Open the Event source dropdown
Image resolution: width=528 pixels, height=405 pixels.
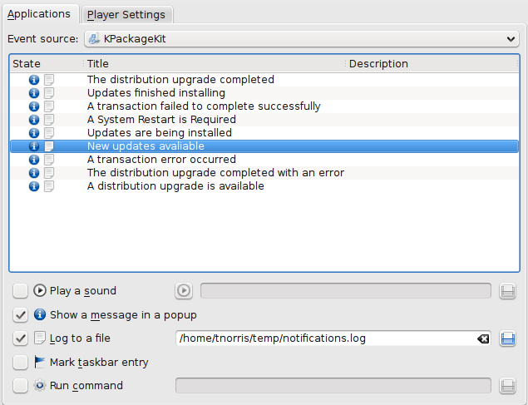click(302, 39)
